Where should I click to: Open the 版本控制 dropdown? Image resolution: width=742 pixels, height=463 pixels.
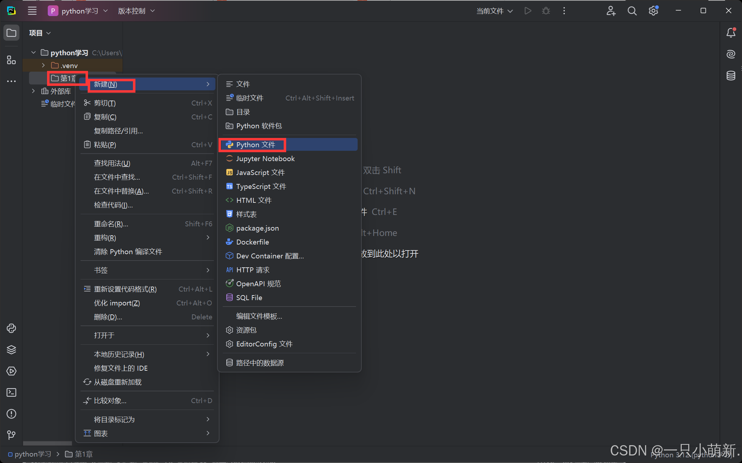pos(136,11)
